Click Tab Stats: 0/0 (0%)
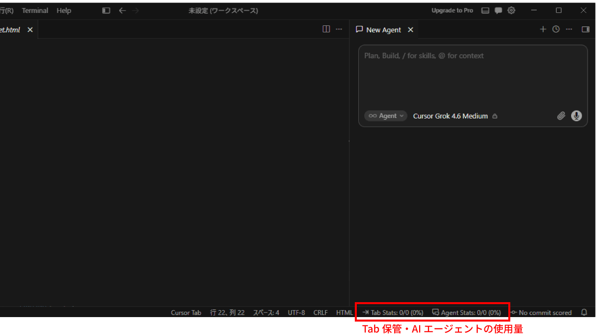Viewport: 598px width, 336px height. pyautogui.click(x=393, y=313)
